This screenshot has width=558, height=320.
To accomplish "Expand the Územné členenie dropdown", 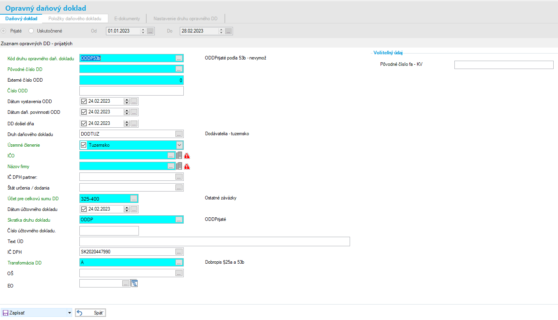I will pyautogui.click(x=179, y=145).
